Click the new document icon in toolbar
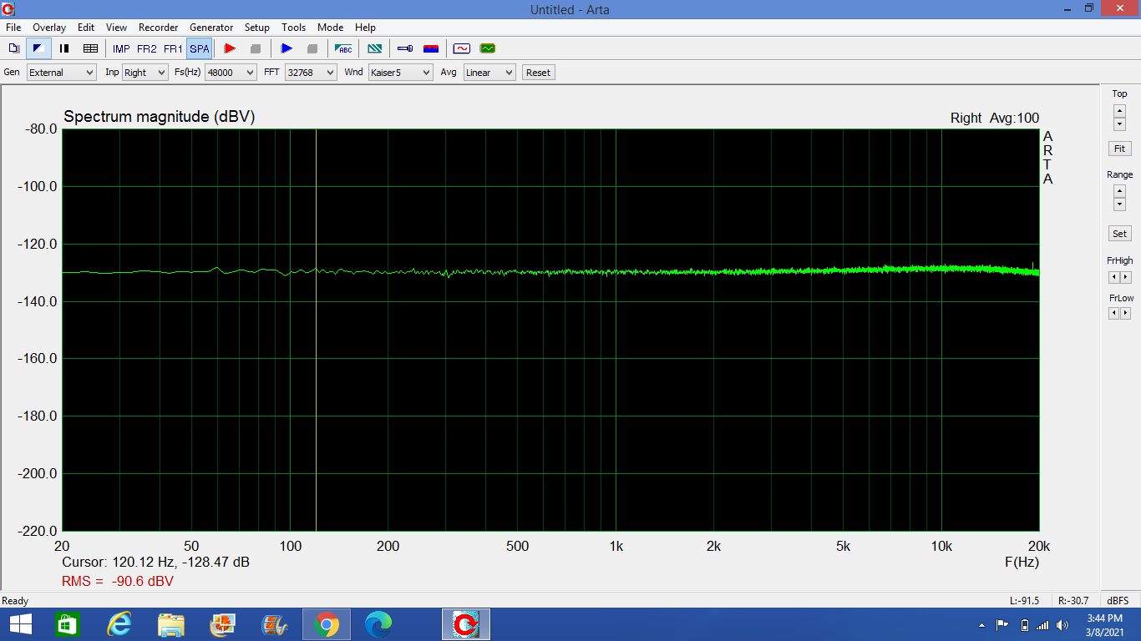The width and height of the screenshot is (1141, 641). pos(13,48)
